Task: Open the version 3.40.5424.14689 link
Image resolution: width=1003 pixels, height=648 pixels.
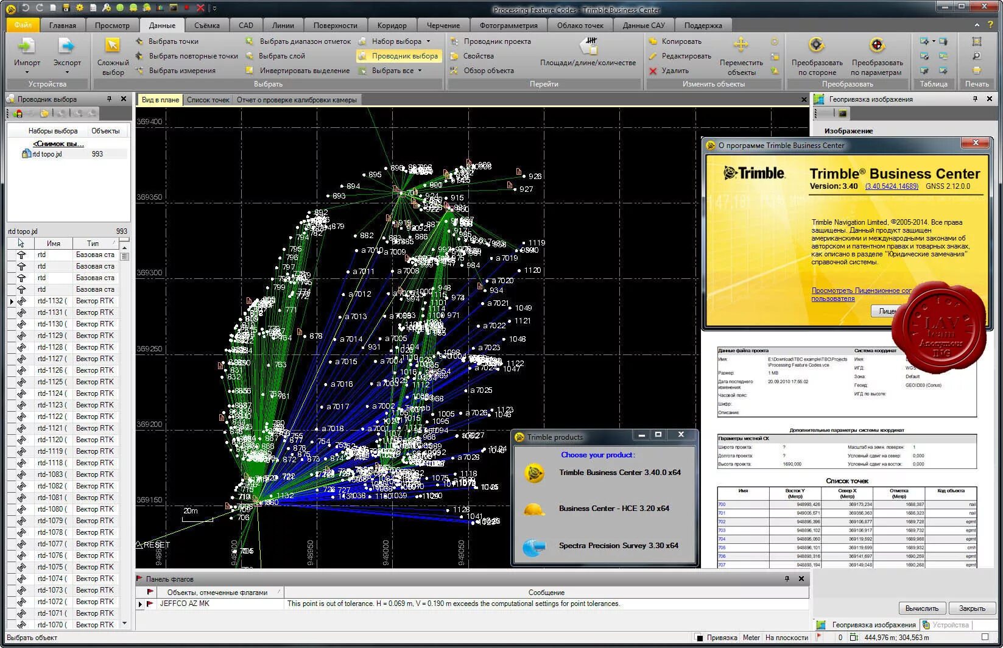Action: [892, 186]
